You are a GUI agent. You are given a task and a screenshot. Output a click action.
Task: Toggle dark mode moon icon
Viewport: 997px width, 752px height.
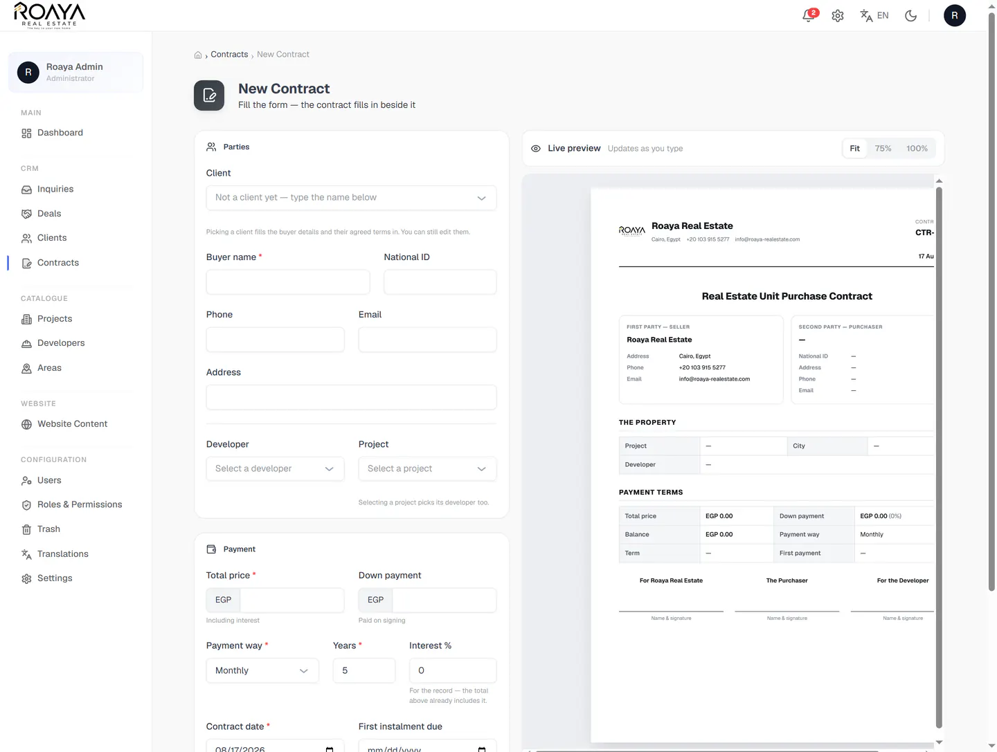click(911, 15)
